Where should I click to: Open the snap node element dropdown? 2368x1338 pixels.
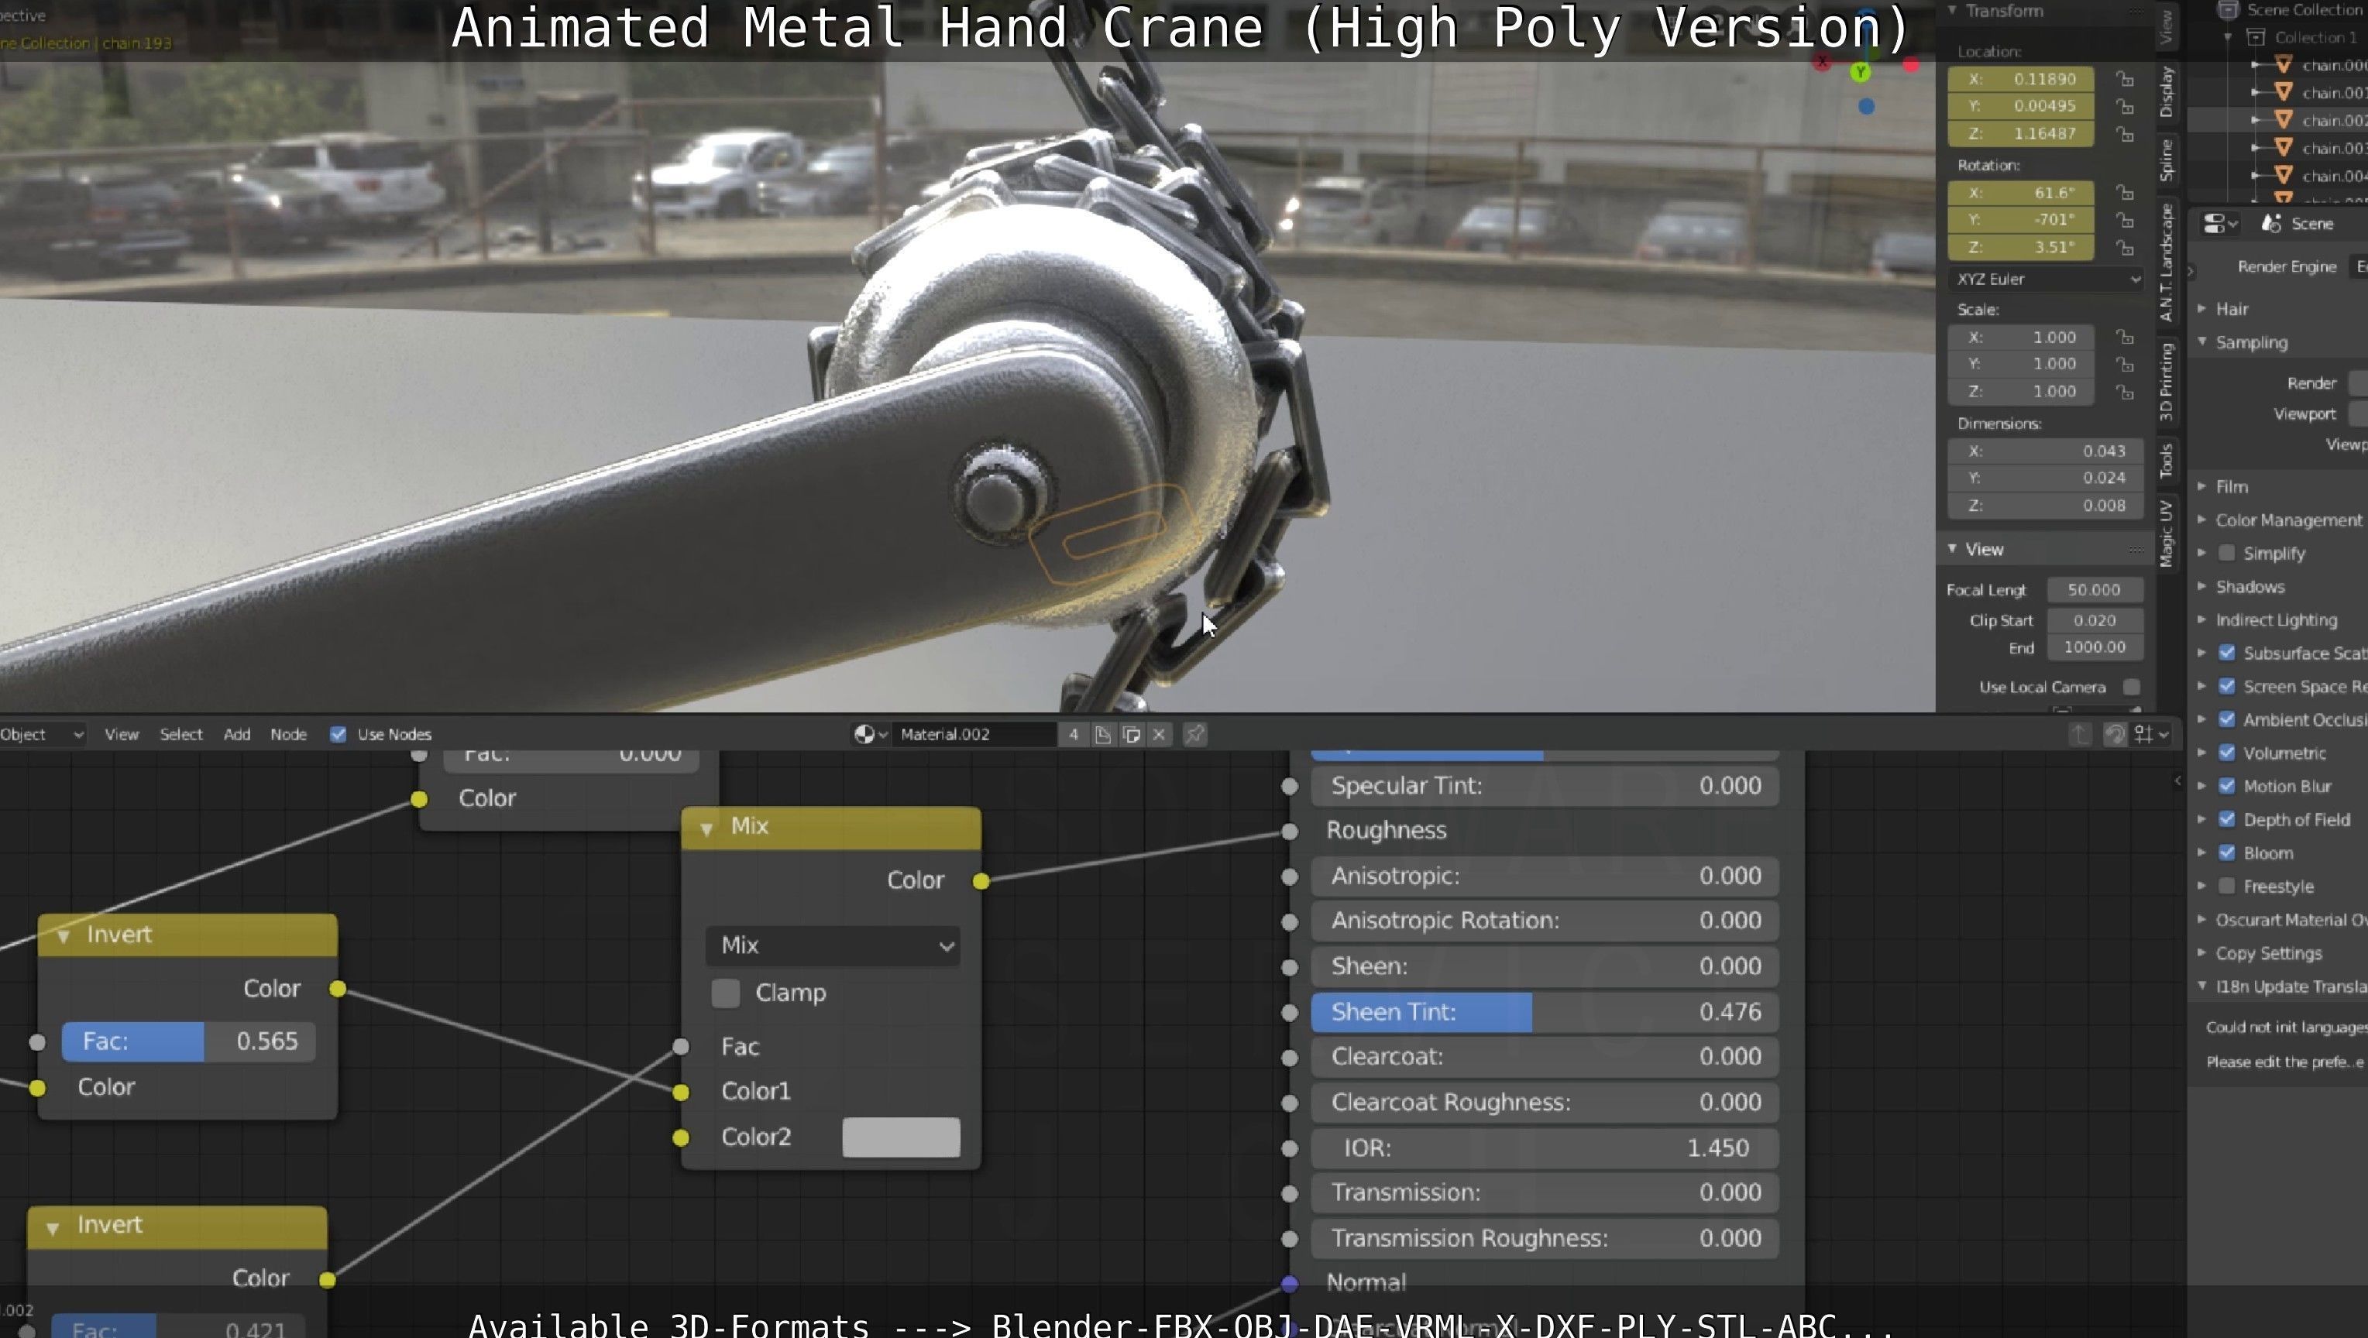pyautogui.click(x=2152, y=734)
